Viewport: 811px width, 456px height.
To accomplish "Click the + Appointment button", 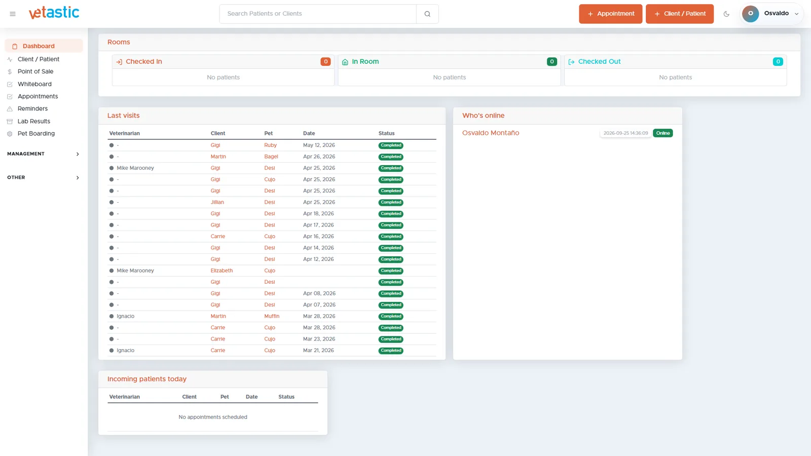I will (610, 14).
